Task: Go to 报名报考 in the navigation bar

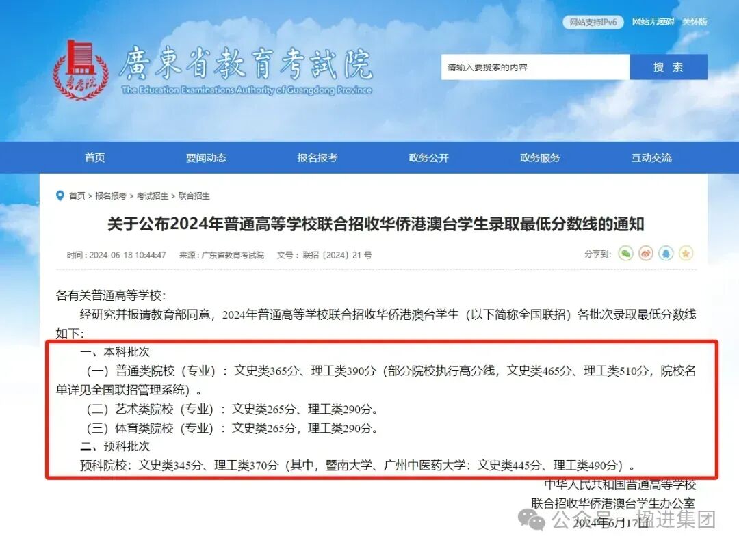Action: [x=317, y=158]
